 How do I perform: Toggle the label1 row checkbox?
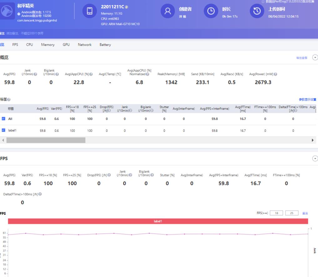[x=4, y=130]
